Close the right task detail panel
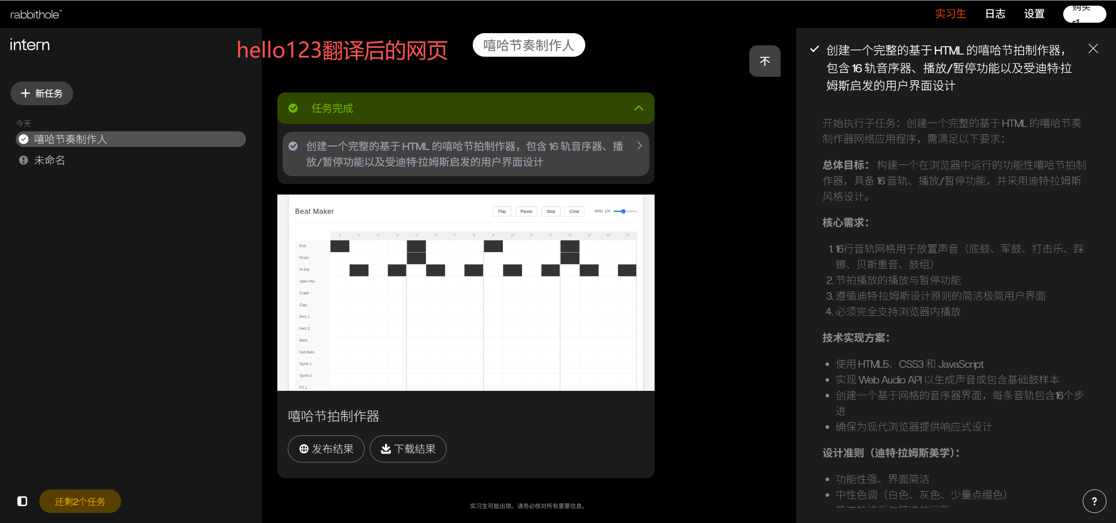Screen dimensions: 1116x523 coord(1093,48)
